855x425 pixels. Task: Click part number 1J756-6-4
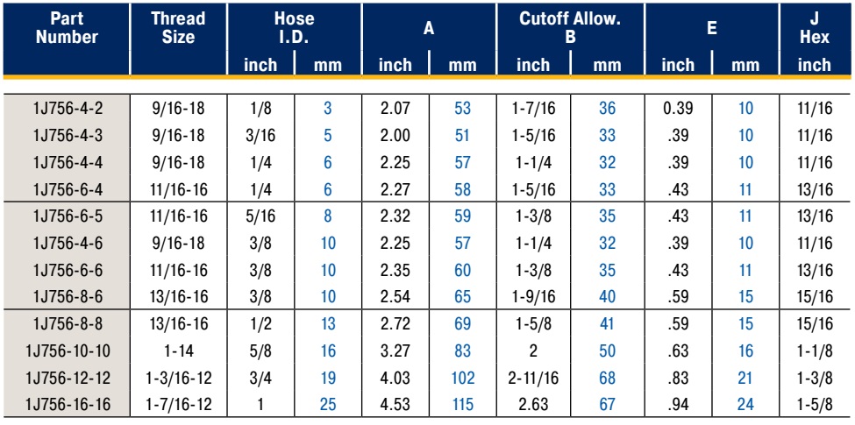(x=68, y=189)
